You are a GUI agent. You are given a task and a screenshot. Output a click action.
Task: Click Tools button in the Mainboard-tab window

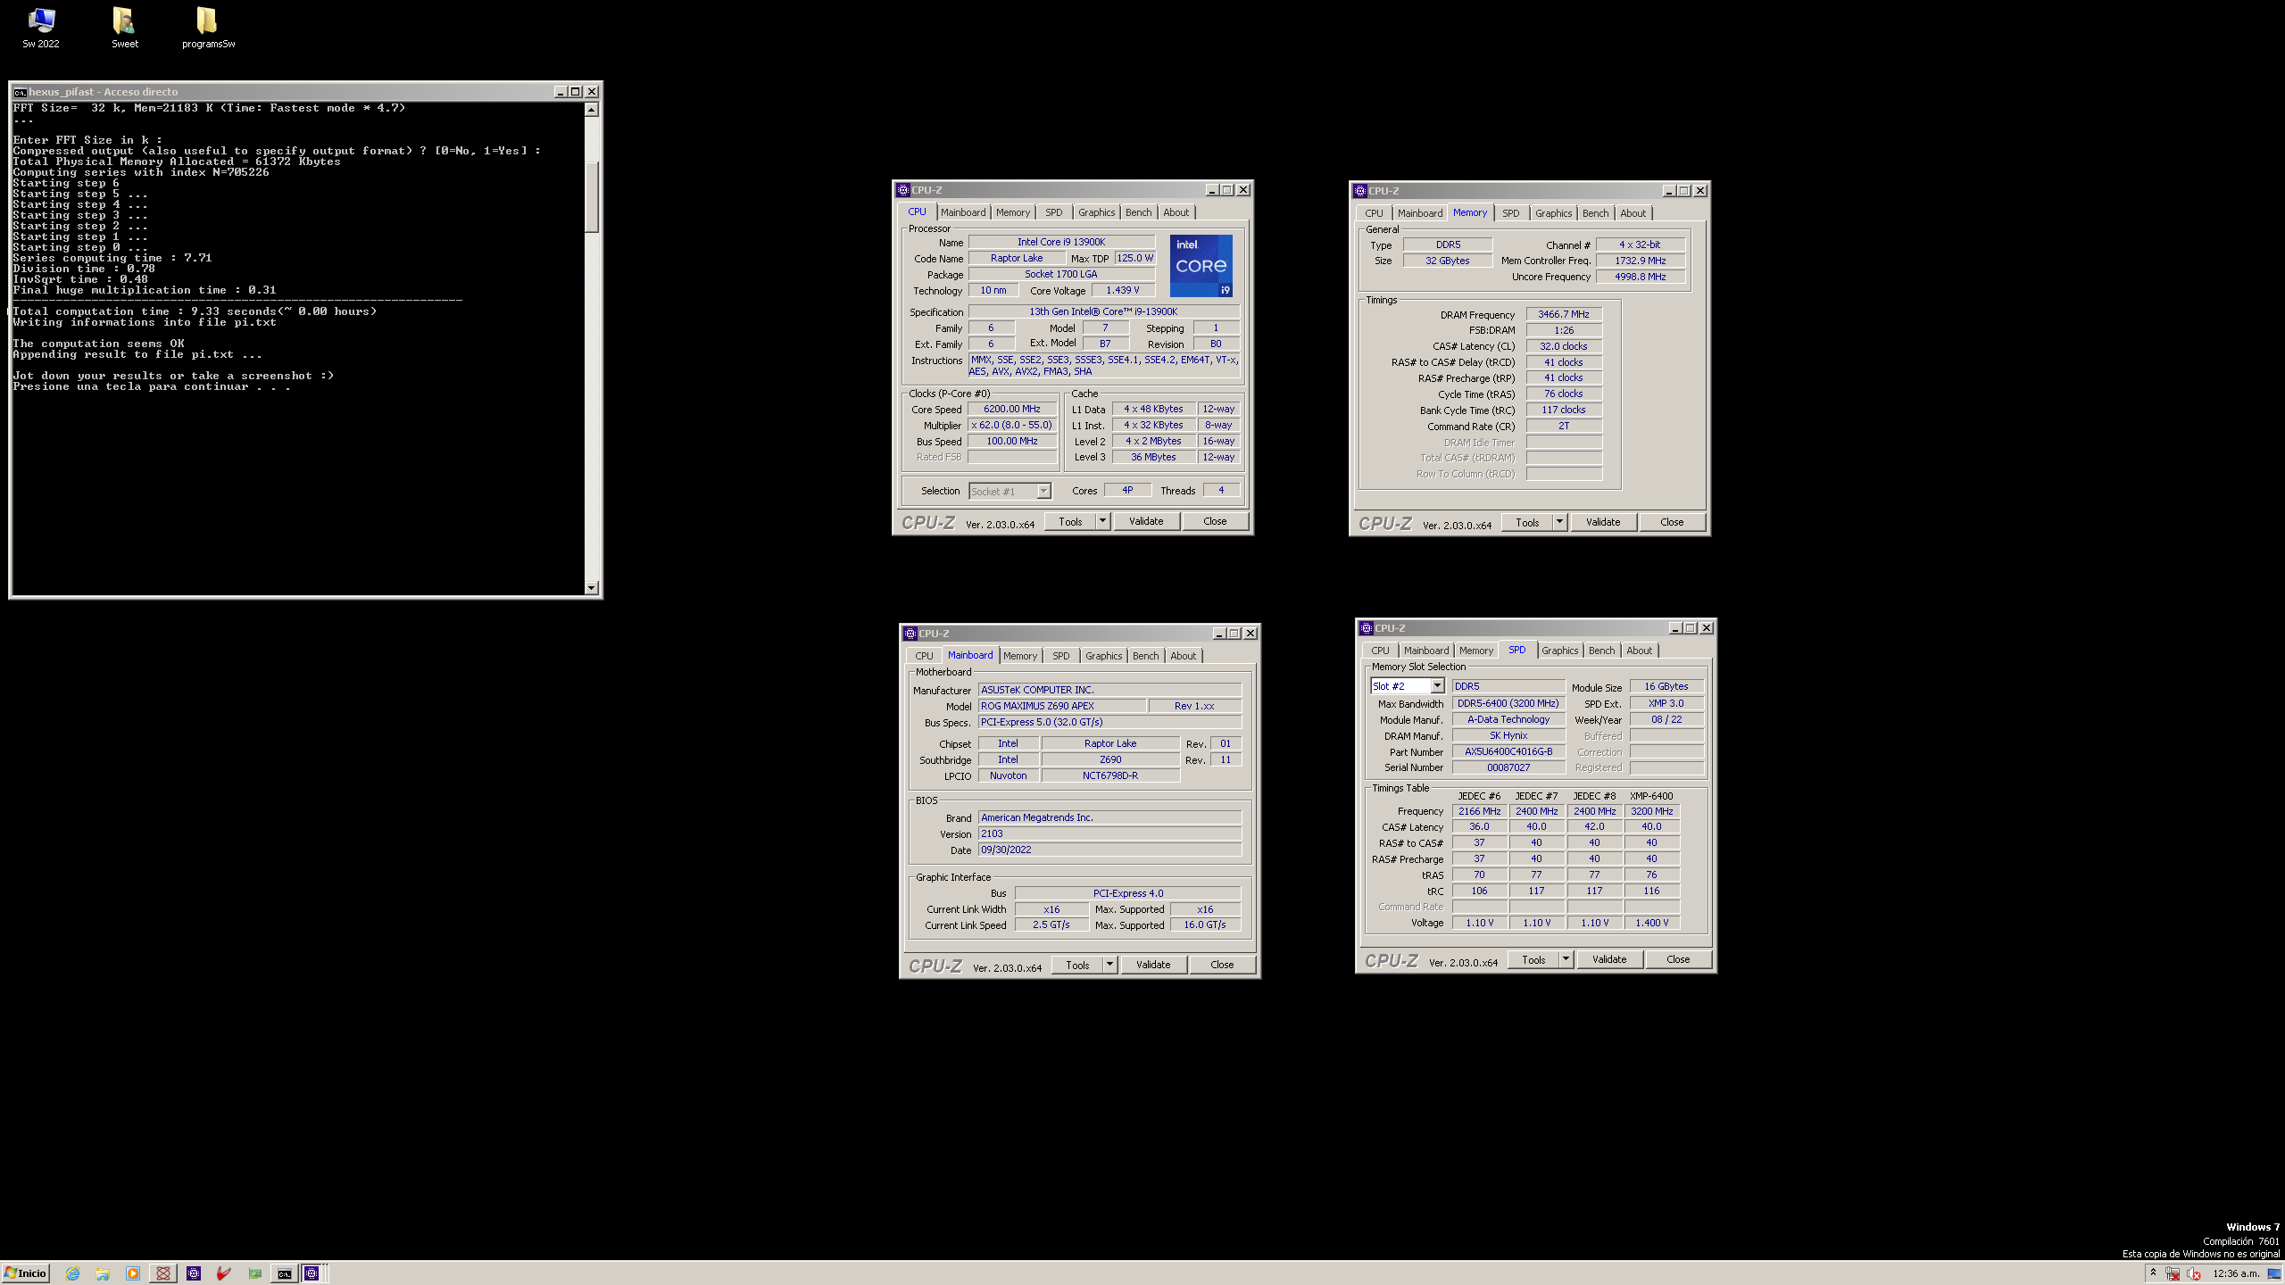point(1077,965)
